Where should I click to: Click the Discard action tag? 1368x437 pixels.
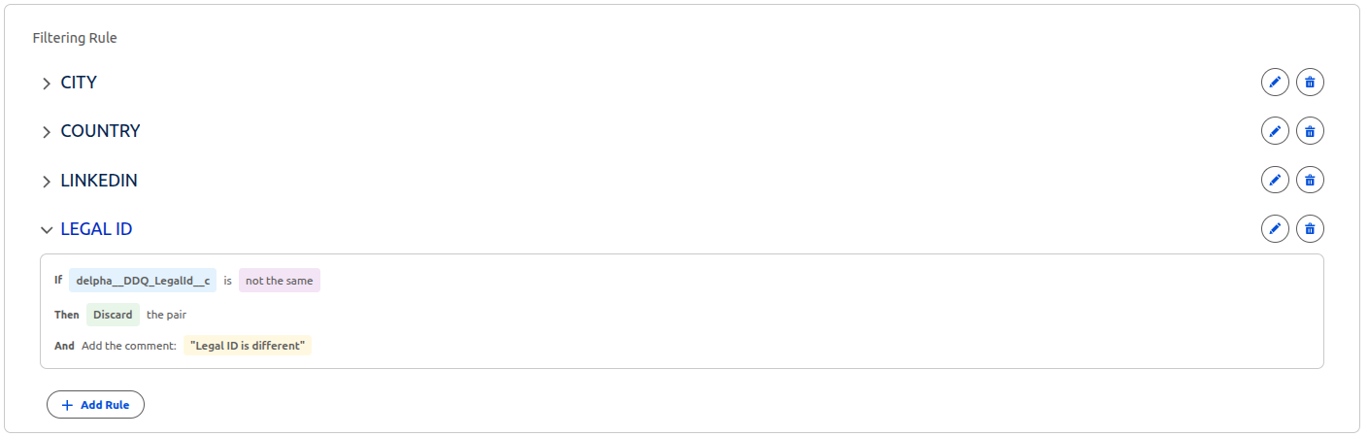(113, 315)
